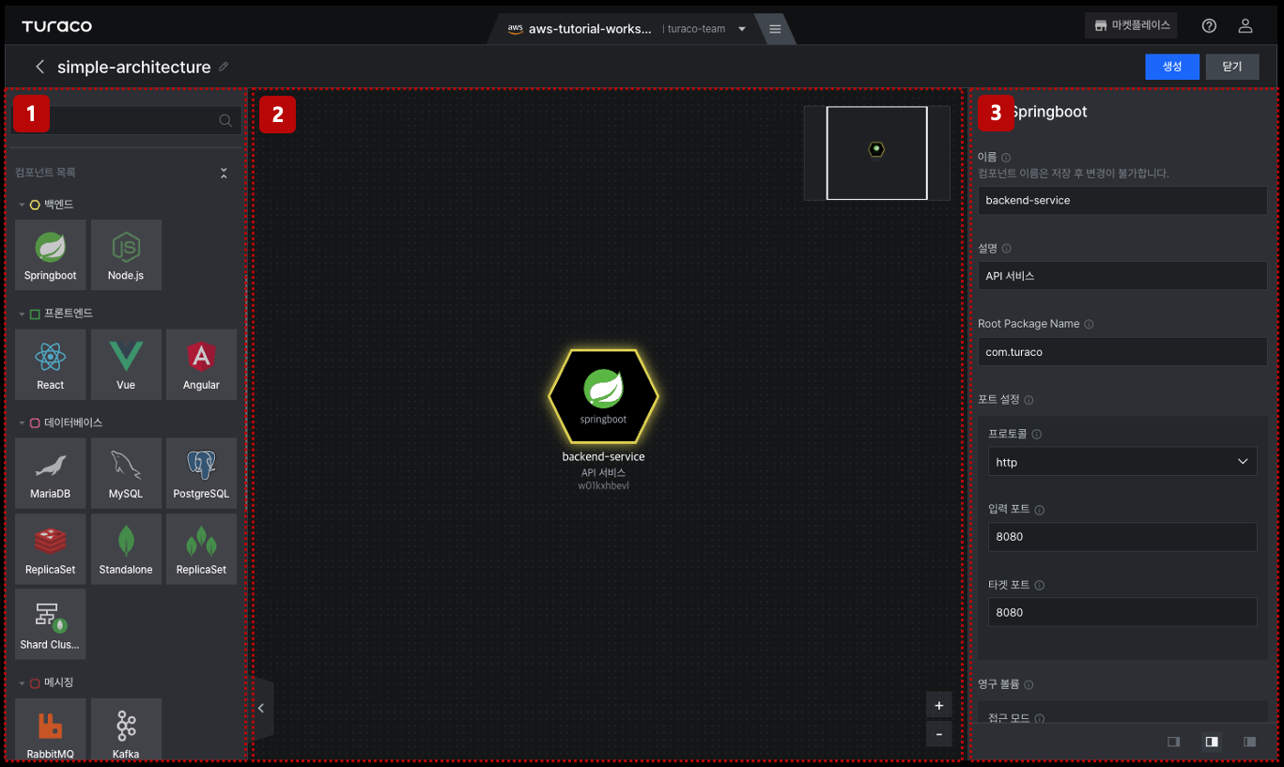1284x767 pixels.
Task: Select the PostgreSQL database component
Action: click(x=201, y=472)
